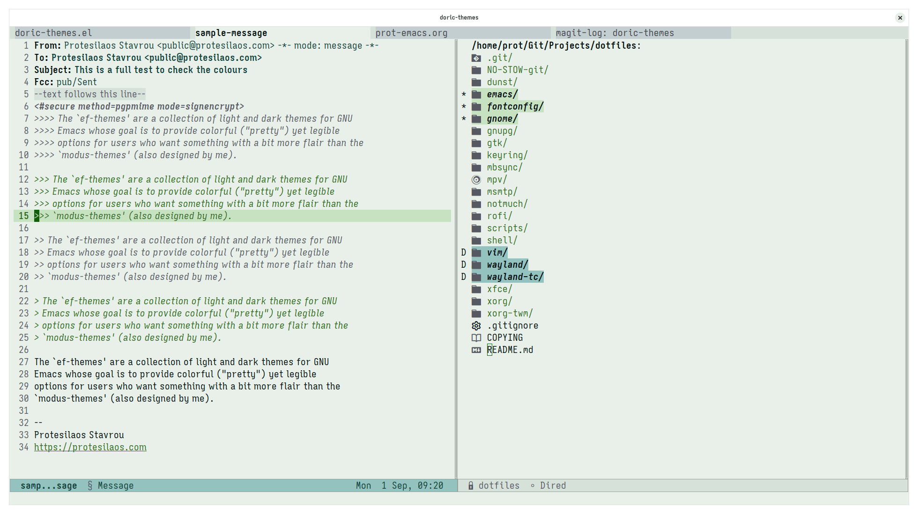Viewport: 918px width, 514px height.
Task: Click the folder icon next to gnupg/
Action: [x=476, y=131]
